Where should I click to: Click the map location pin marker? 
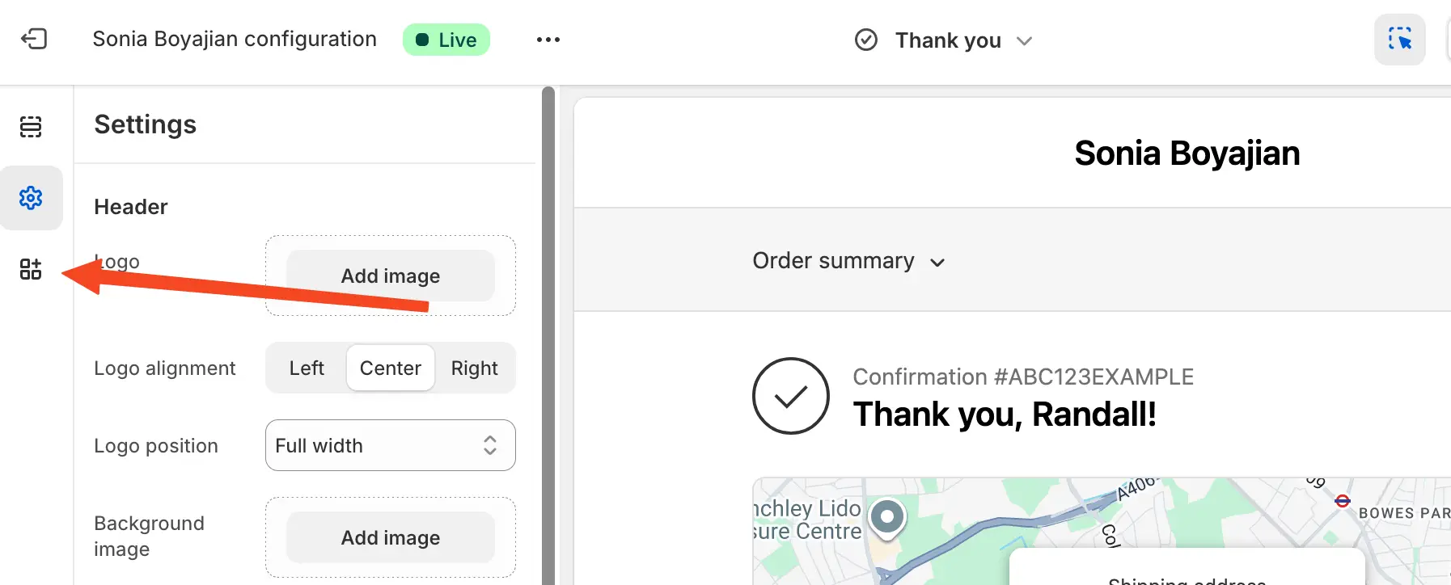(887, 517)
